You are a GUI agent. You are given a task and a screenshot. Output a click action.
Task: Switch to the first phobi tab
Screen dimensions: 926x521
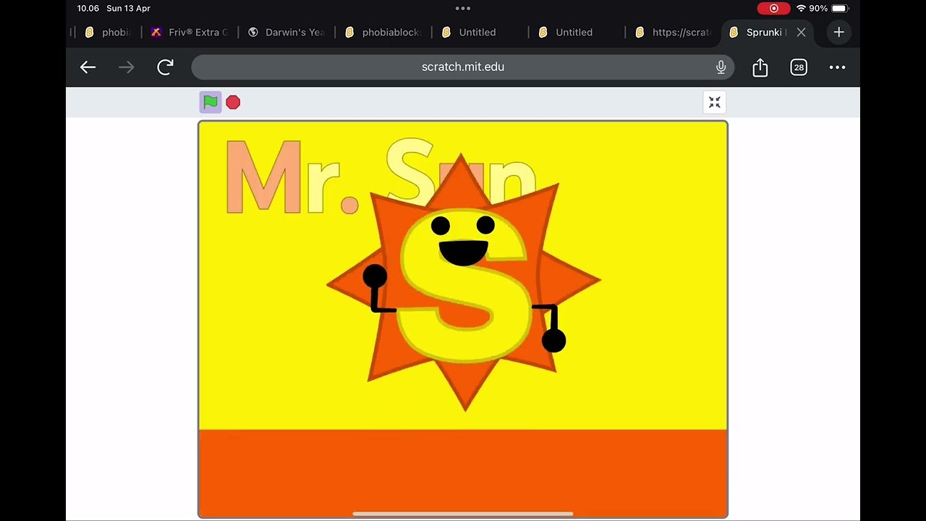pos(106,32)
